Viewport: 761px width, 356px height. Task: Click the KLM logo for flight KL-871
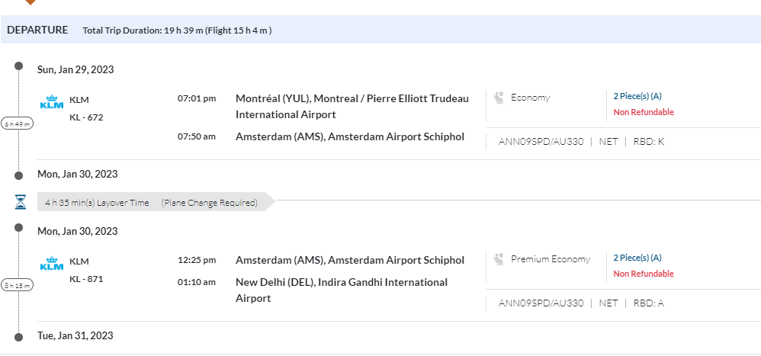(x=52, y=264)
